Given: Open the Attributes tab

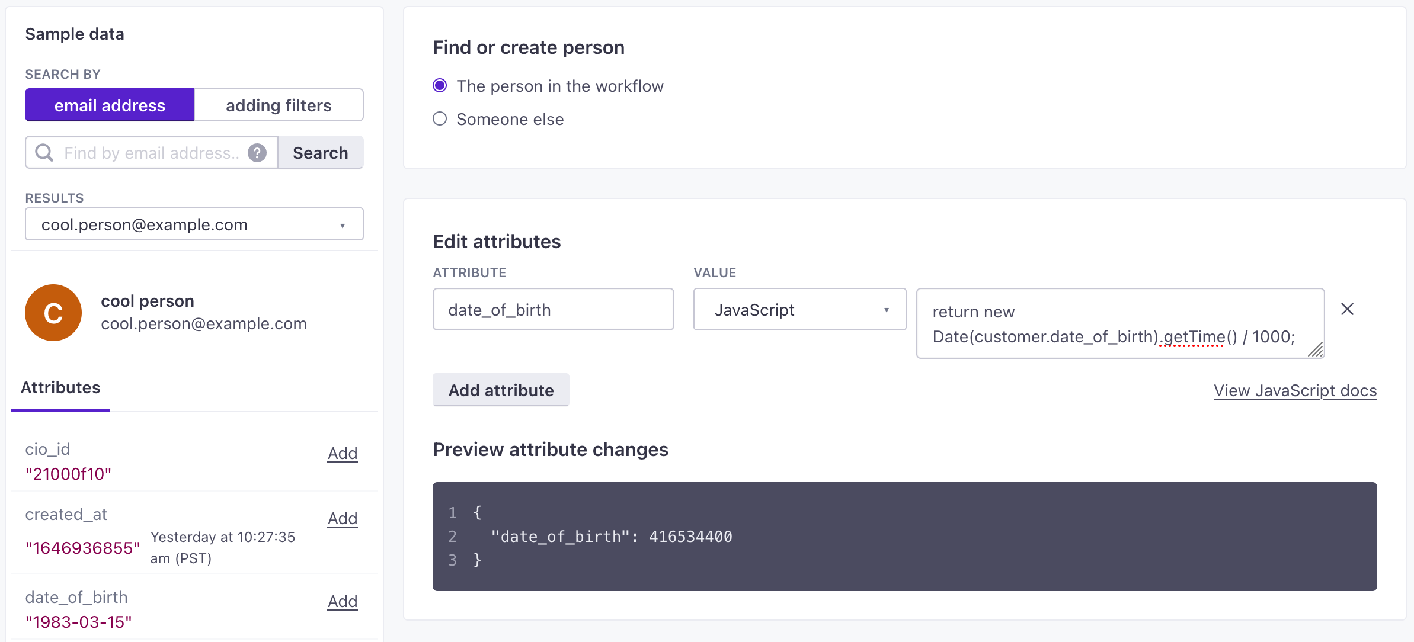Looking at the screenshot, I should [x=60, y=388].
